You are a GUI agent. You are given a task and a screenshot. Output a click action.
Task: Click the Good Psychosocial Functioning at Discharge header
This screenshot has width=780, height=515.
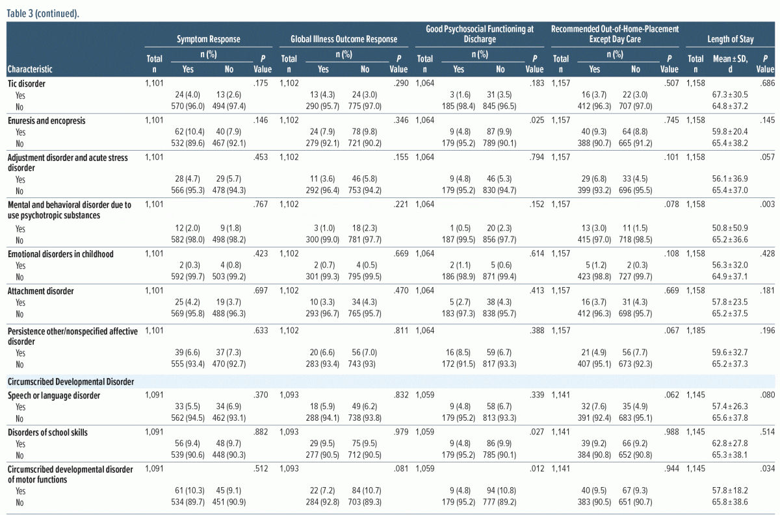tap(480, 34)
